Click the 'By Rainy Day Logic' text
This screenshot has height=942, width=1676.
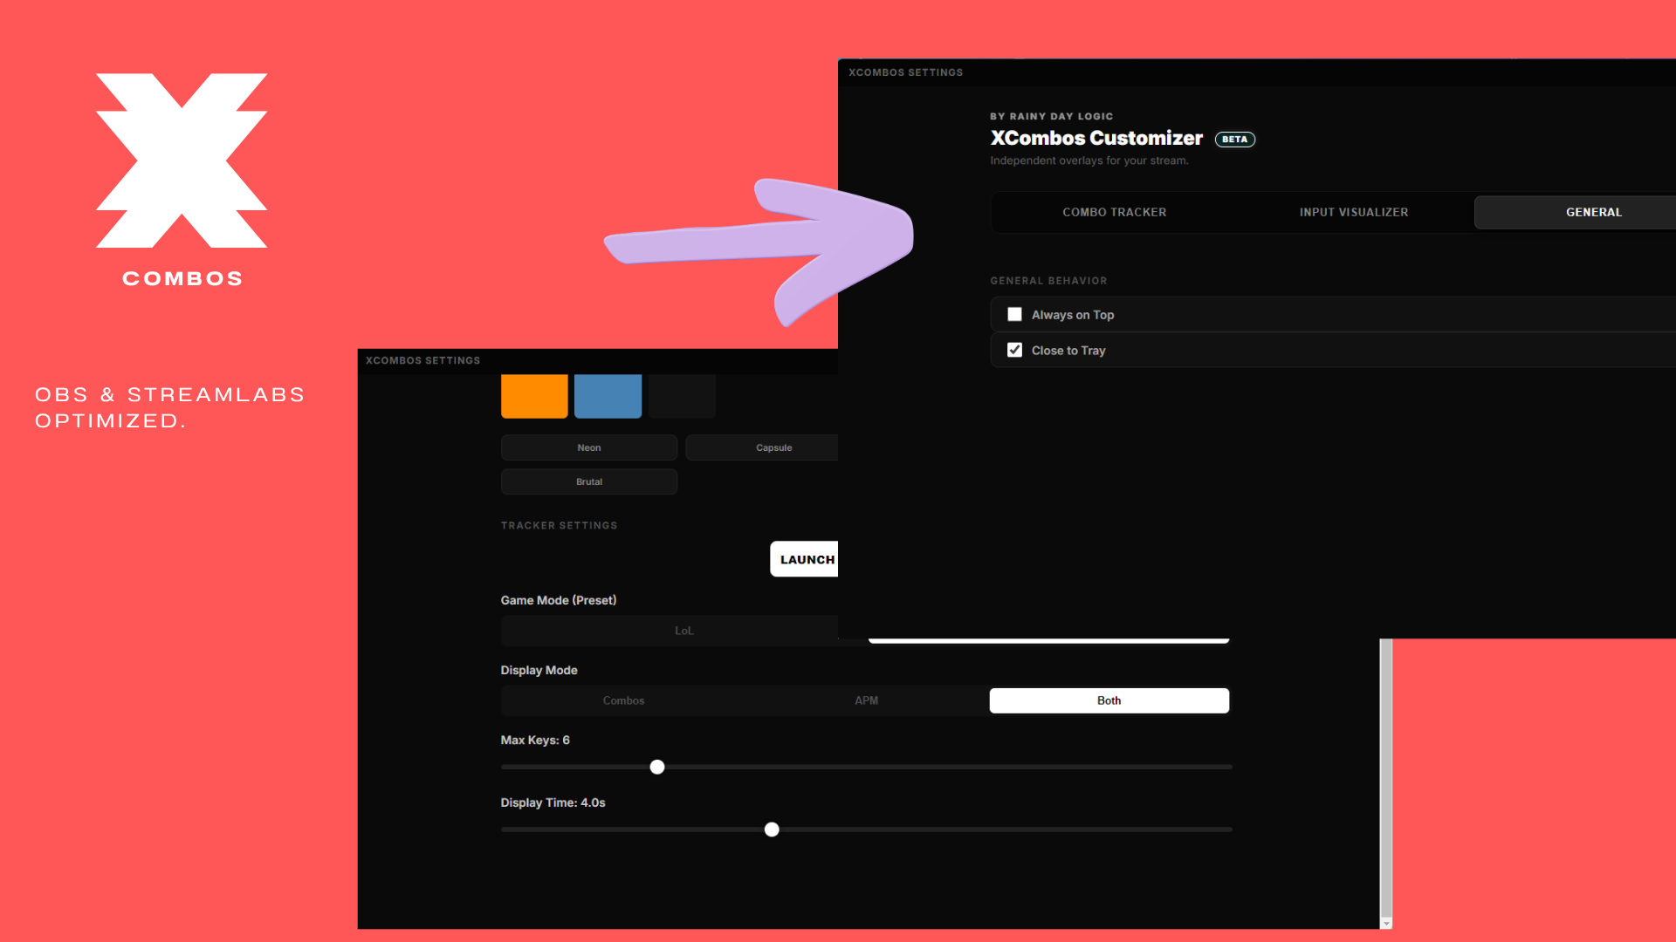(x=1052, y=116)
